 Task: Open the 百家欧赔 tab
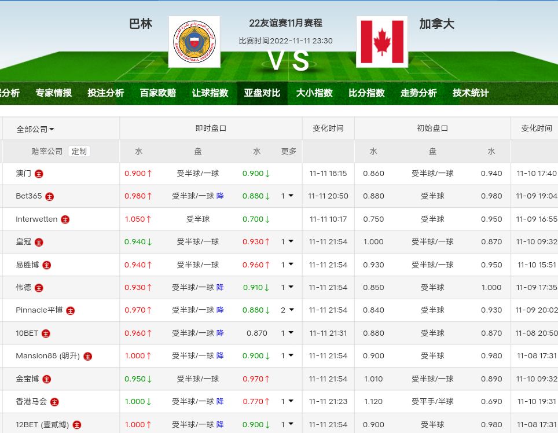tap(158, 93)
